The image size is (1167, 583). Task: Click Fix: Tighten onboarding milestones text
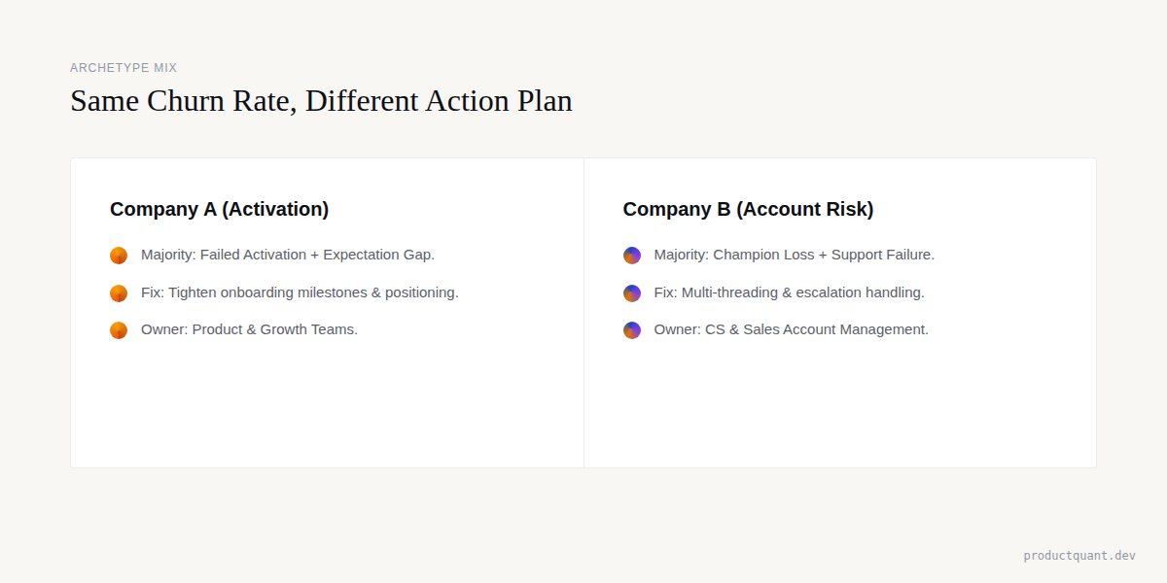click(x=300, y=292)
